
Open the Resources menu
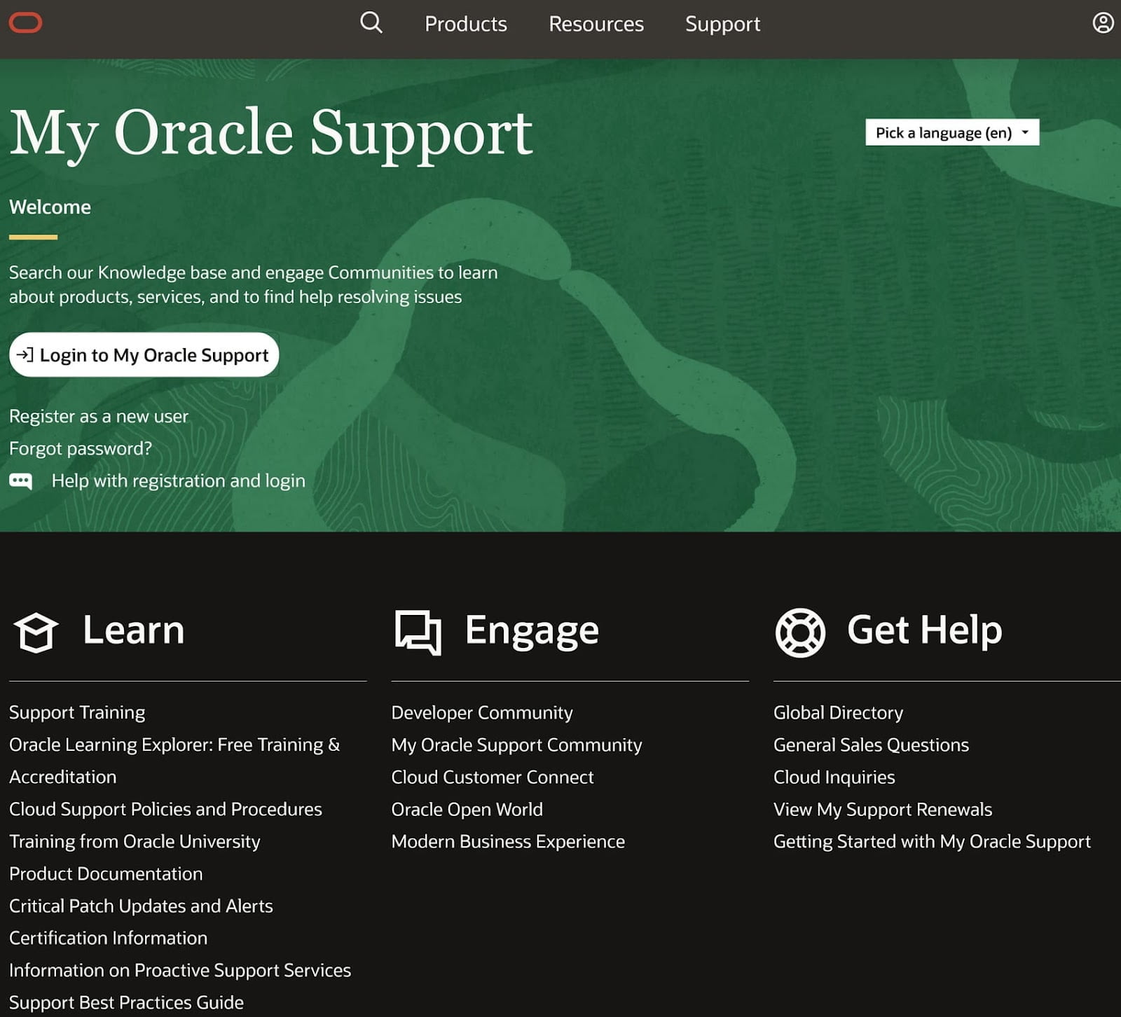click(x=596, y=24)
